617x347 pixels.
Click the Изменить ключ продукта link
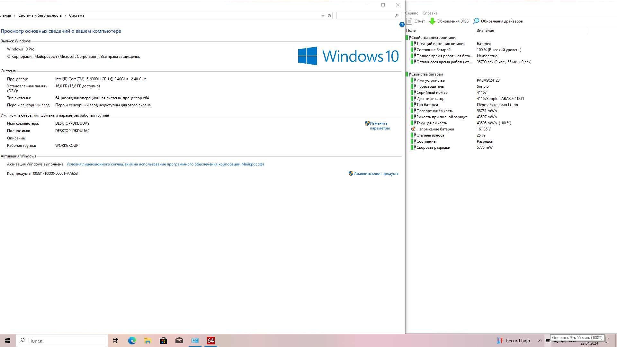[x=376, y=173]
